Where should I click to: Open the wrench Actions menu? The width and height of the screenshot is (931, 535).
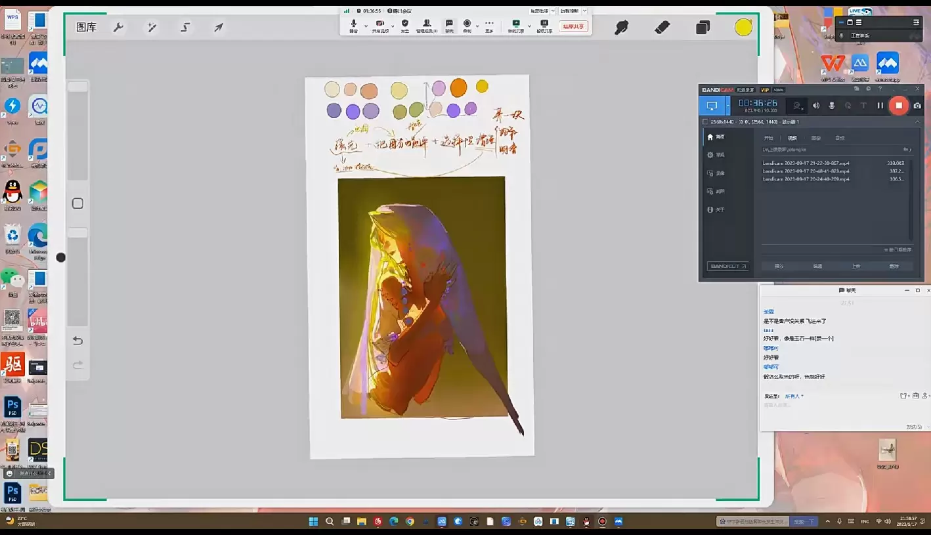click(118, 27)
